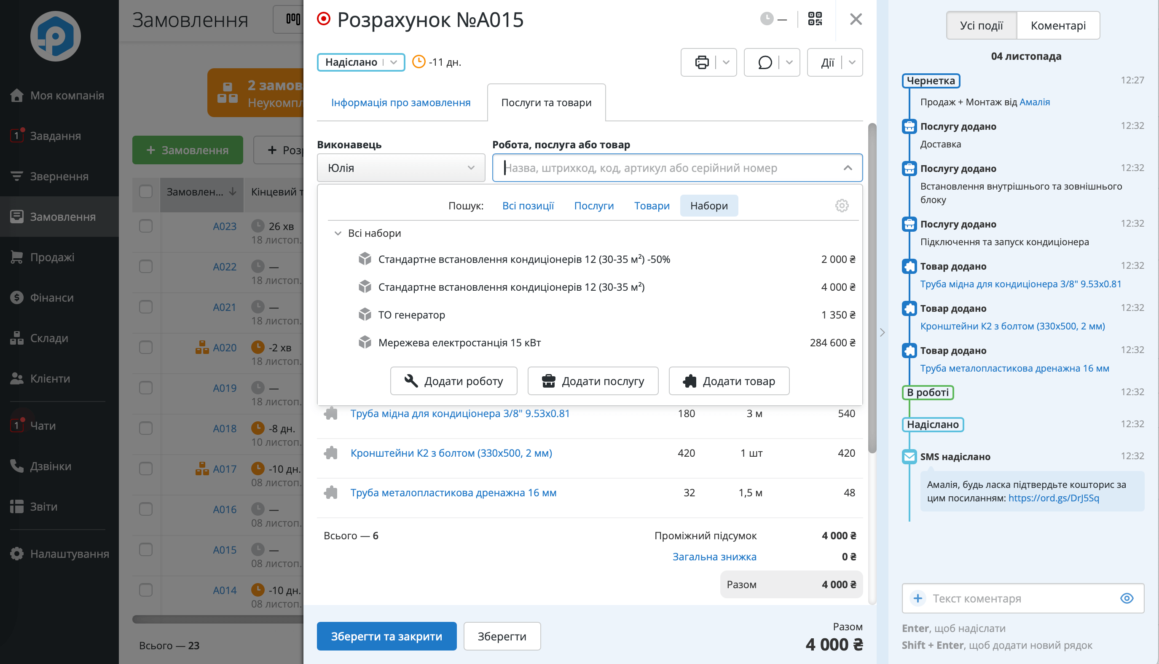The width and height of the screenshot is (1159, 664).
Task: Click Зберегти та закрити button
Action: coord(386,636)
